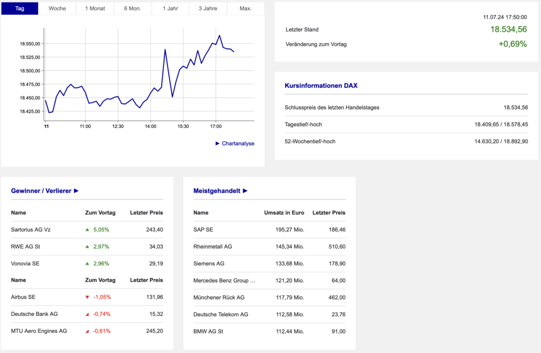Select the Tag chart period tab
541x353 pixels.
[19, 8]
